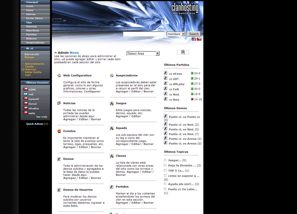Click the Ver más users link
The width and height of the screenshot is (297, 214).
pos(42,117)
